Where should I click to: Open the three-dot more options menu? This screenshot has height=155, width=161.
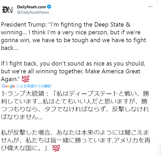pos(150,7)
